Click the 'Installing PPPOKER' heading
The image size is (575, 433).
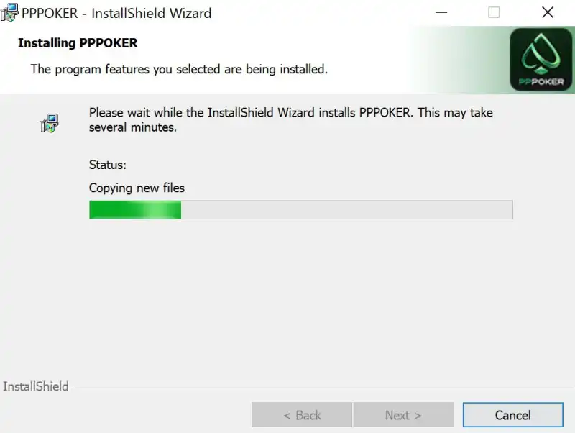point(78,43)
